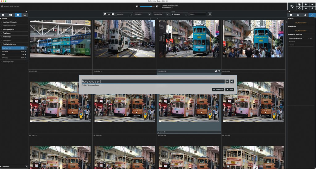Toggle the RAW file filter icon
This screenshot has height=169, width=316.
[109, 14]
